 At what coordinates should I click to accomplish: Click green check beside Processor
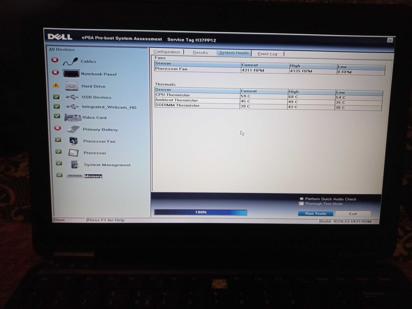(59, 151)
